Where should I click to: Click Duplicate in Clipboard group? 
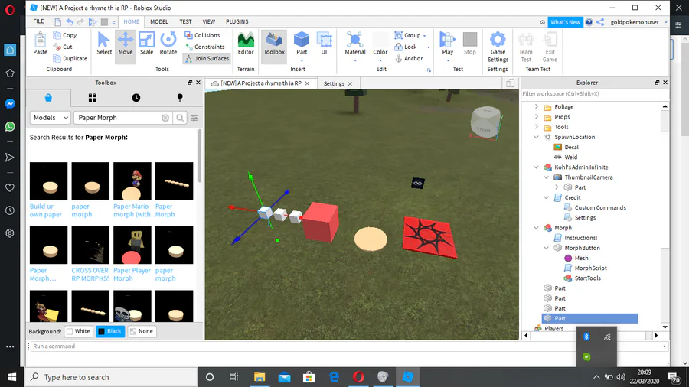[70, 58]
